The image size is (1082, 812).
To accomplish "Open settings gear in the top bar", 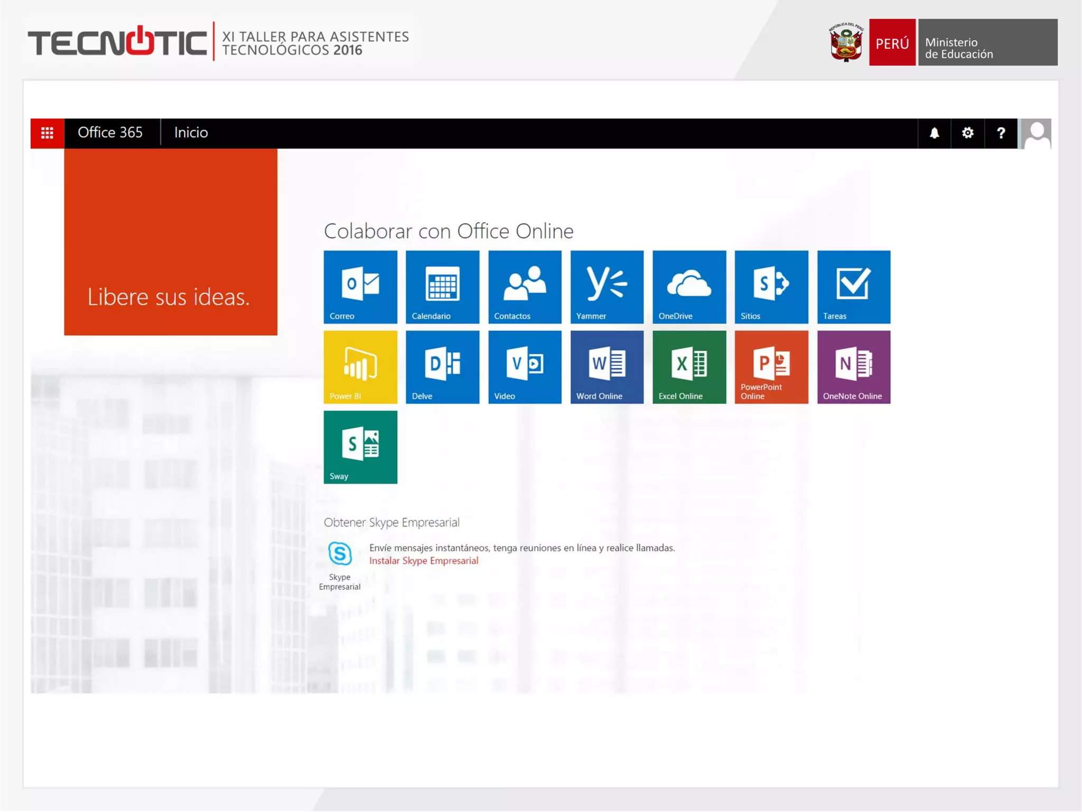I will click(967, 133).
